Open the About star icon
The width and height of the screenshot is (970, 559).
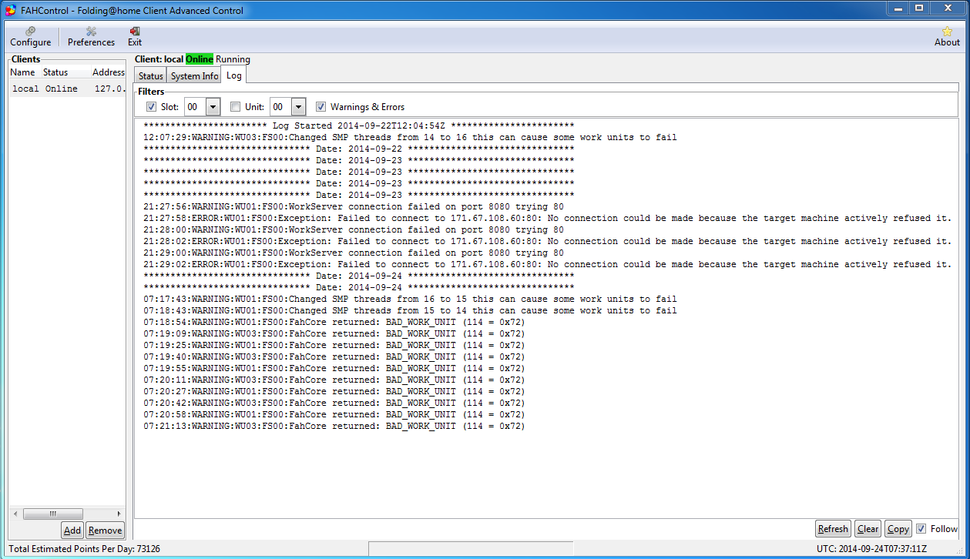947,36
